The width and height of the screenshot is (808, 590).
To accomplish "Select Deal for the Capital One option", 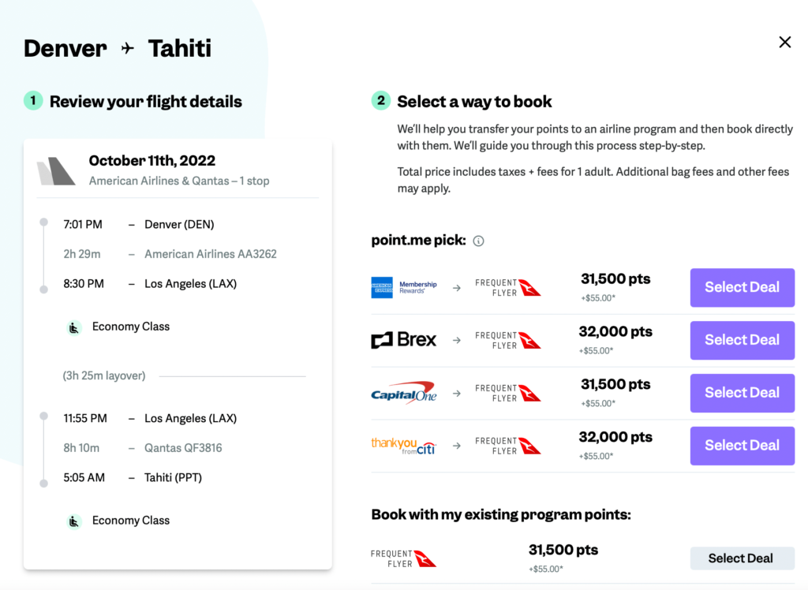I will 741,393.
